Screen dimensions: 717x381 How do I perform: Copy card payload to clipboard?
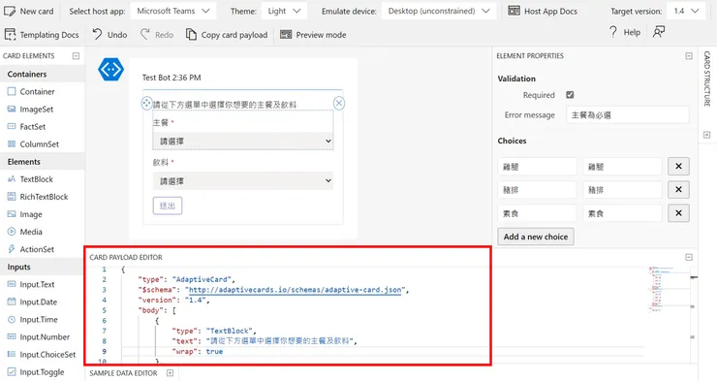227,35
